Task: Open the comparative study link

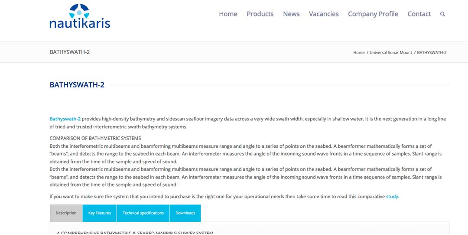Action: pyautogui.click(x=392, y=197)
